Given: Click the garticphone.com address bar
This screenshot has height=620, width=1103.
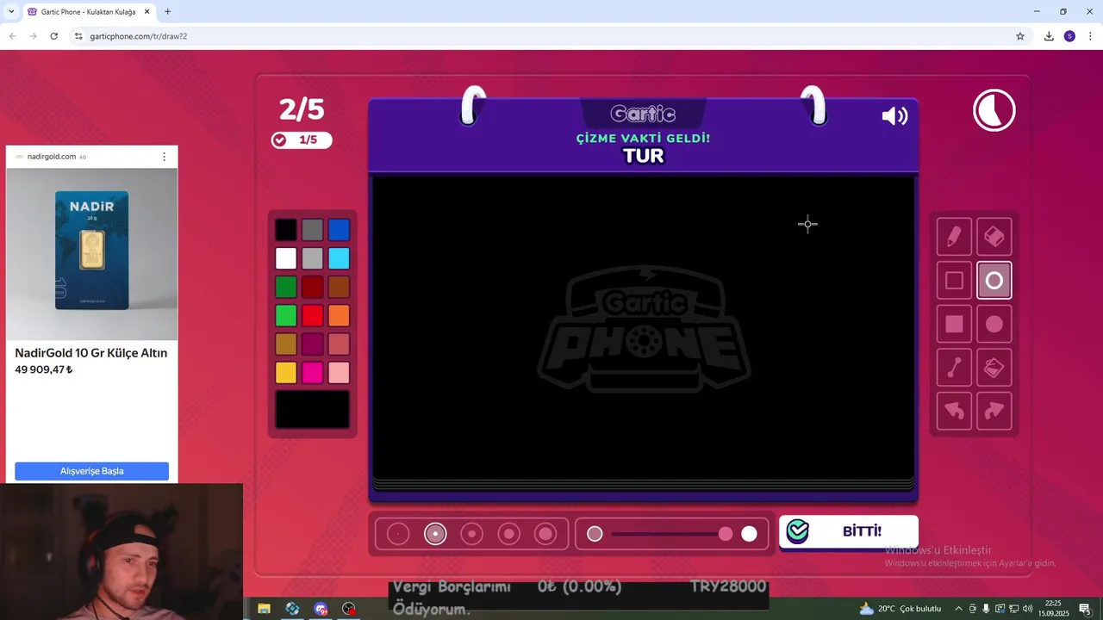Looking at the screenshot, I should coord(547,36).
